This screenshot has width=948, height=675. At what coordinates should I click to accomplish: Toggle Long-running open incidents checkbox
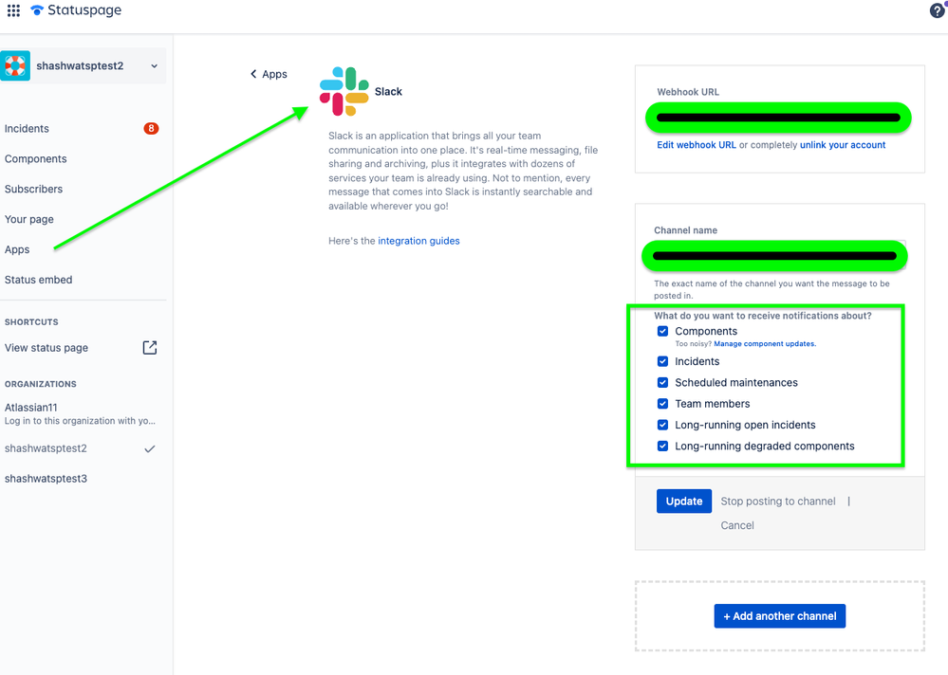[x=662, y=425]
